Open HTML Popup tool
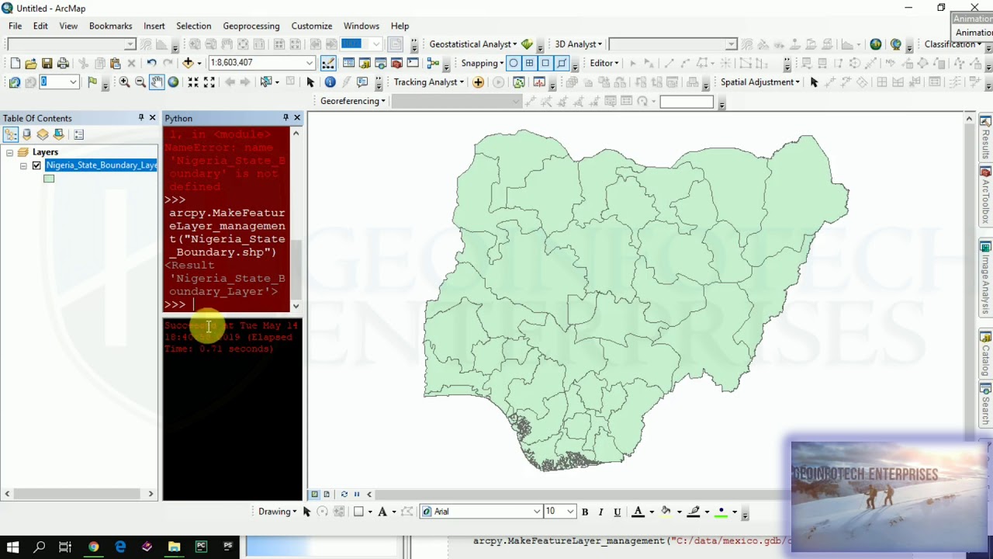Image resolution: width=993 pixels, height=559 pixels. (362, 82)
